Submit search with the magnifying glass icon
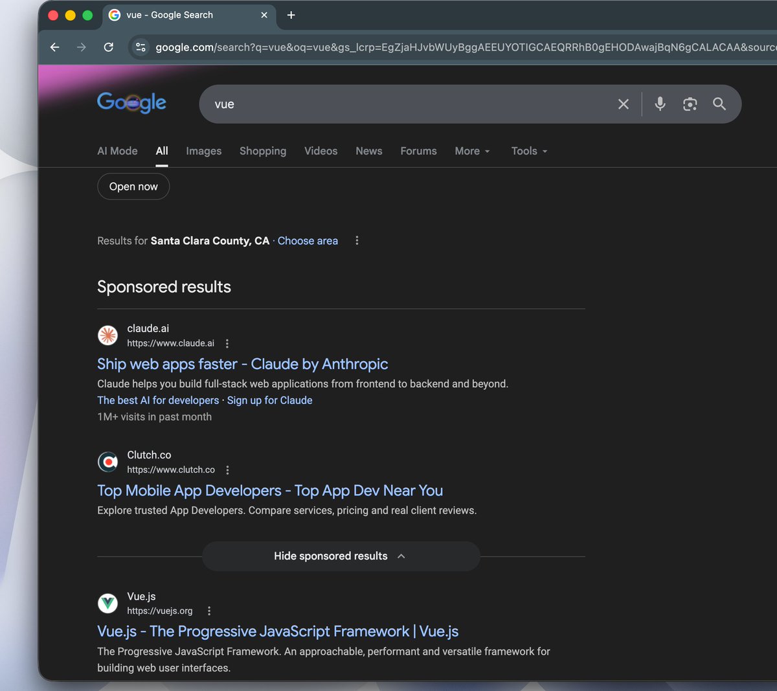 coord(719,104)
